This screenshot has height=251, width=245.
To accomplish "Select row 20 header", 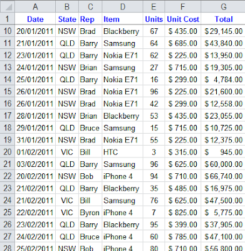I will (x=8, y=152).
